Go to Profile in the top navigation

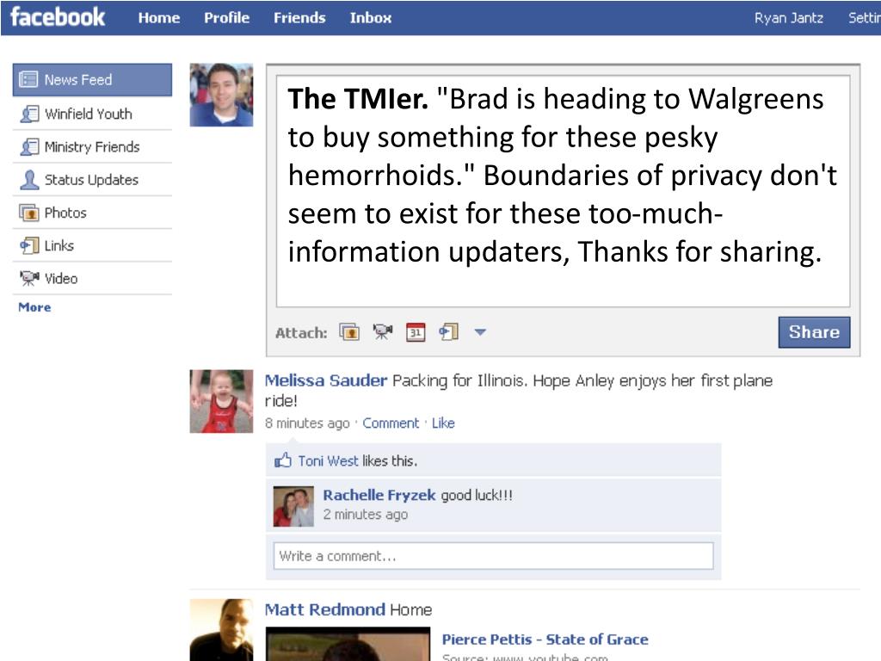click(226, 18)
